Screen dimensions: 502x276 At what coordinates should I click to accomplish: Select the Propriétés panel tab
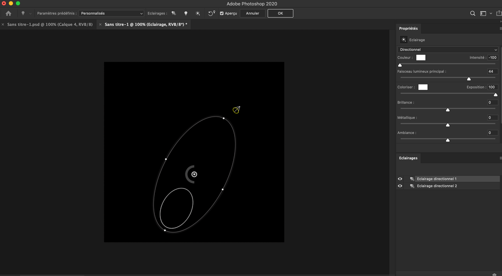point(408,29)
